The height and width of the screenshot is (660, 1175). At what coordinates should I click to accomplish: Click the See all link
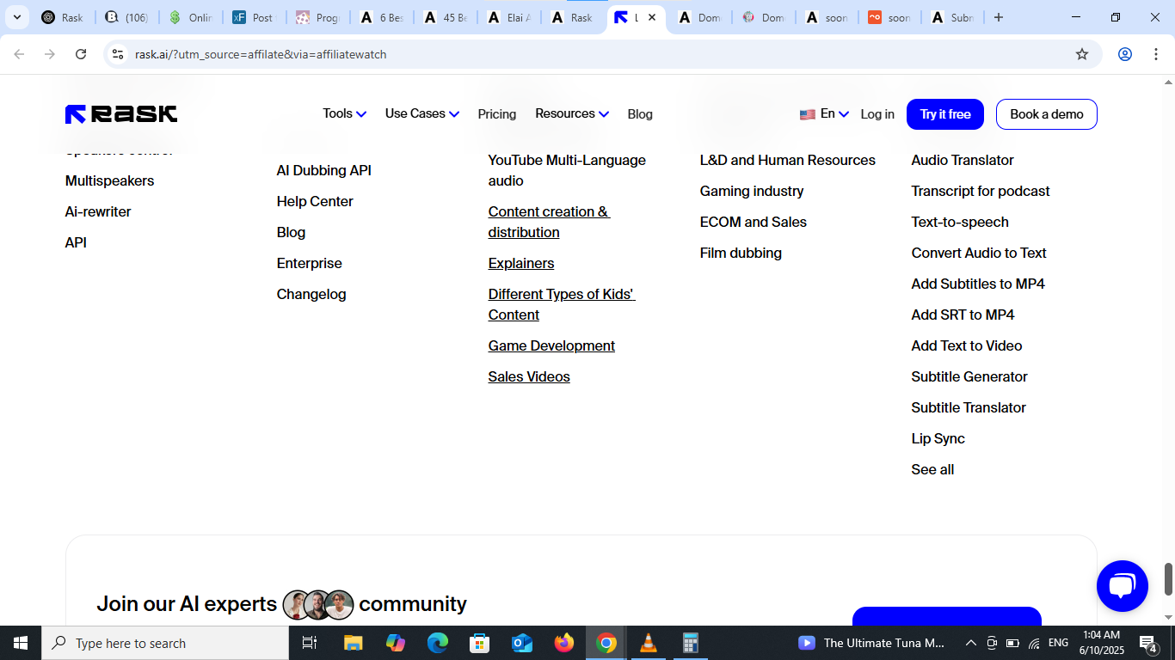click(x=932, y=469)
